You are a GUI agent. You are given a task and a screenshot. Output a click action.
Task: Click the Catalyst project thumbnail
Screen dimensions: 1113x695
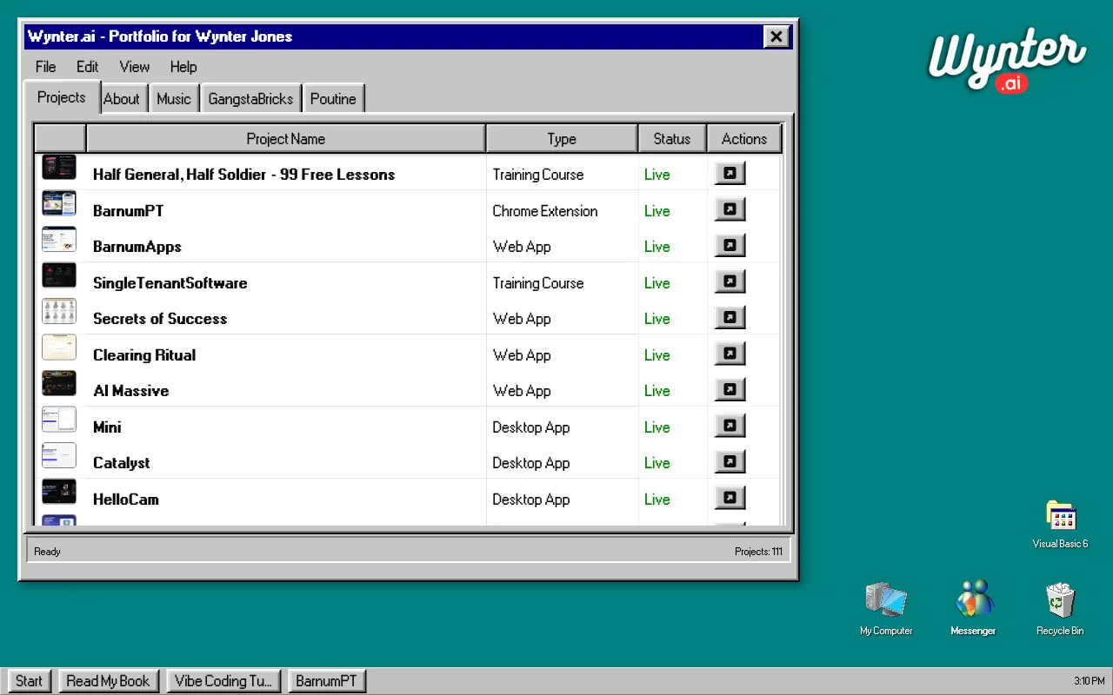coord(59,455)
